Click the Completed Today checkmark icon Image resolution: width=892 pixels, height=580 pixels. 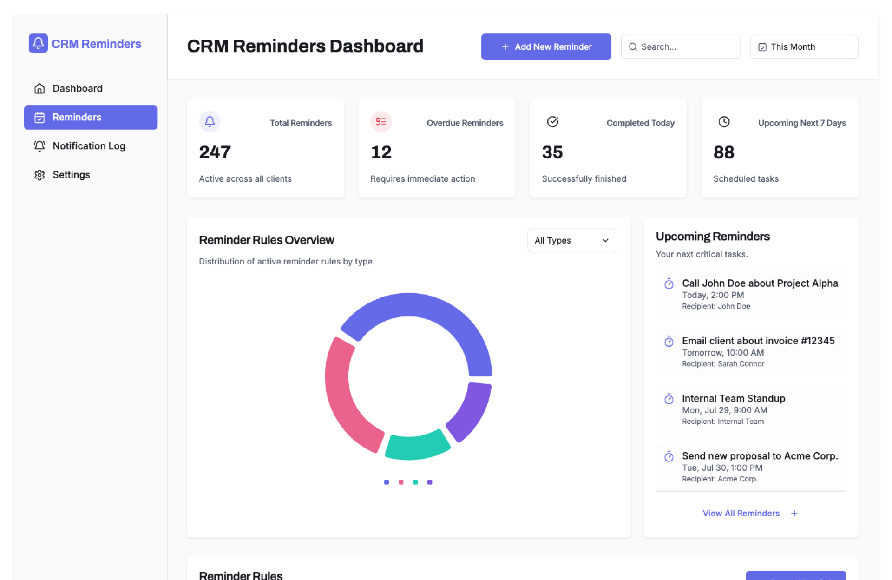[x=552, y=122]
